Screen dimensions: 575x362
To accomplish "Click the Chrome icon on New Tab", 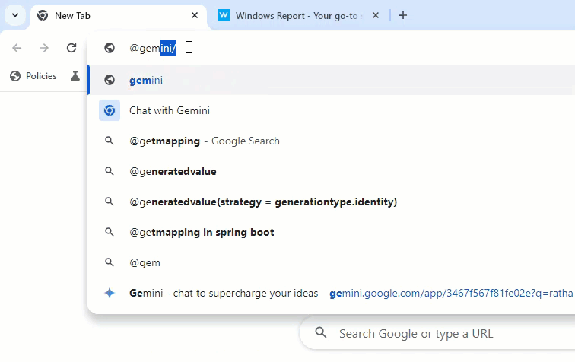I will point(43,15).
